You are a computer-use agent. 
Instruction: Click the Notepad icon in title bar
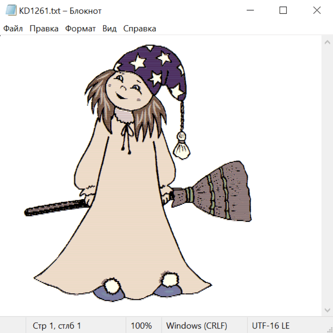click(11, 11)
